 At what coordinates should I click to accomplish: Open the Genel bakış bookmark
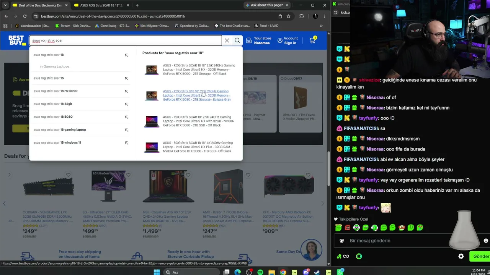coord(112,26)
